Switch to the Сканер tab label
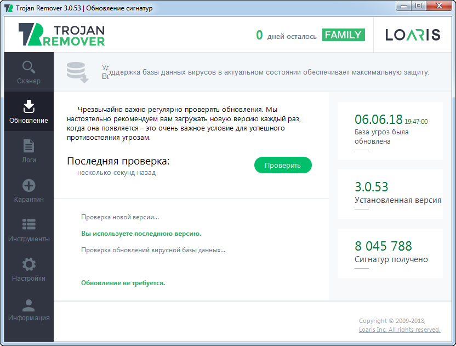This screenshot has height=346, width=456. (x=29, y=81)
